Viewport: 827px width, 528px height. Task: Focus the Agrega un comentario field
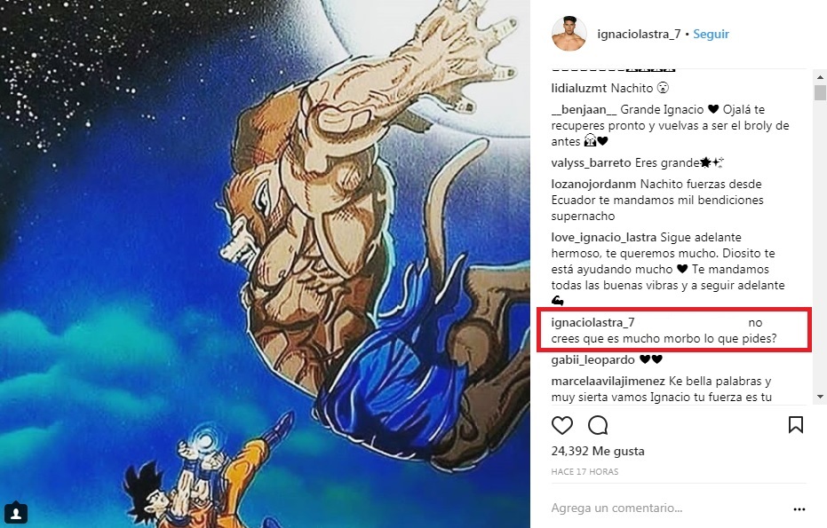pos(668,508)
